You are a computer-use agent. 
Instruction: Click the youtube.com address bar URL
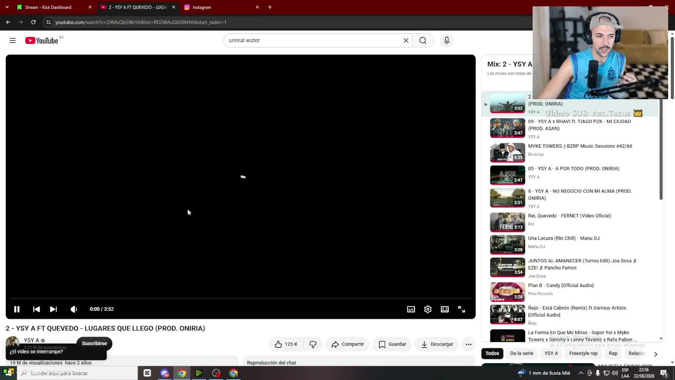pyautogui.click(x=141, y=22)
